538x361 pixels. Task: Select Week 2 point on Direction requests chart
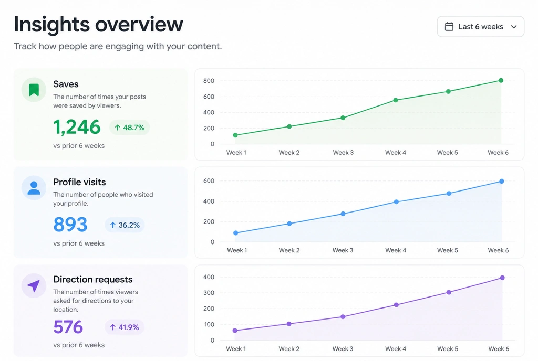(x=289, y=324)
